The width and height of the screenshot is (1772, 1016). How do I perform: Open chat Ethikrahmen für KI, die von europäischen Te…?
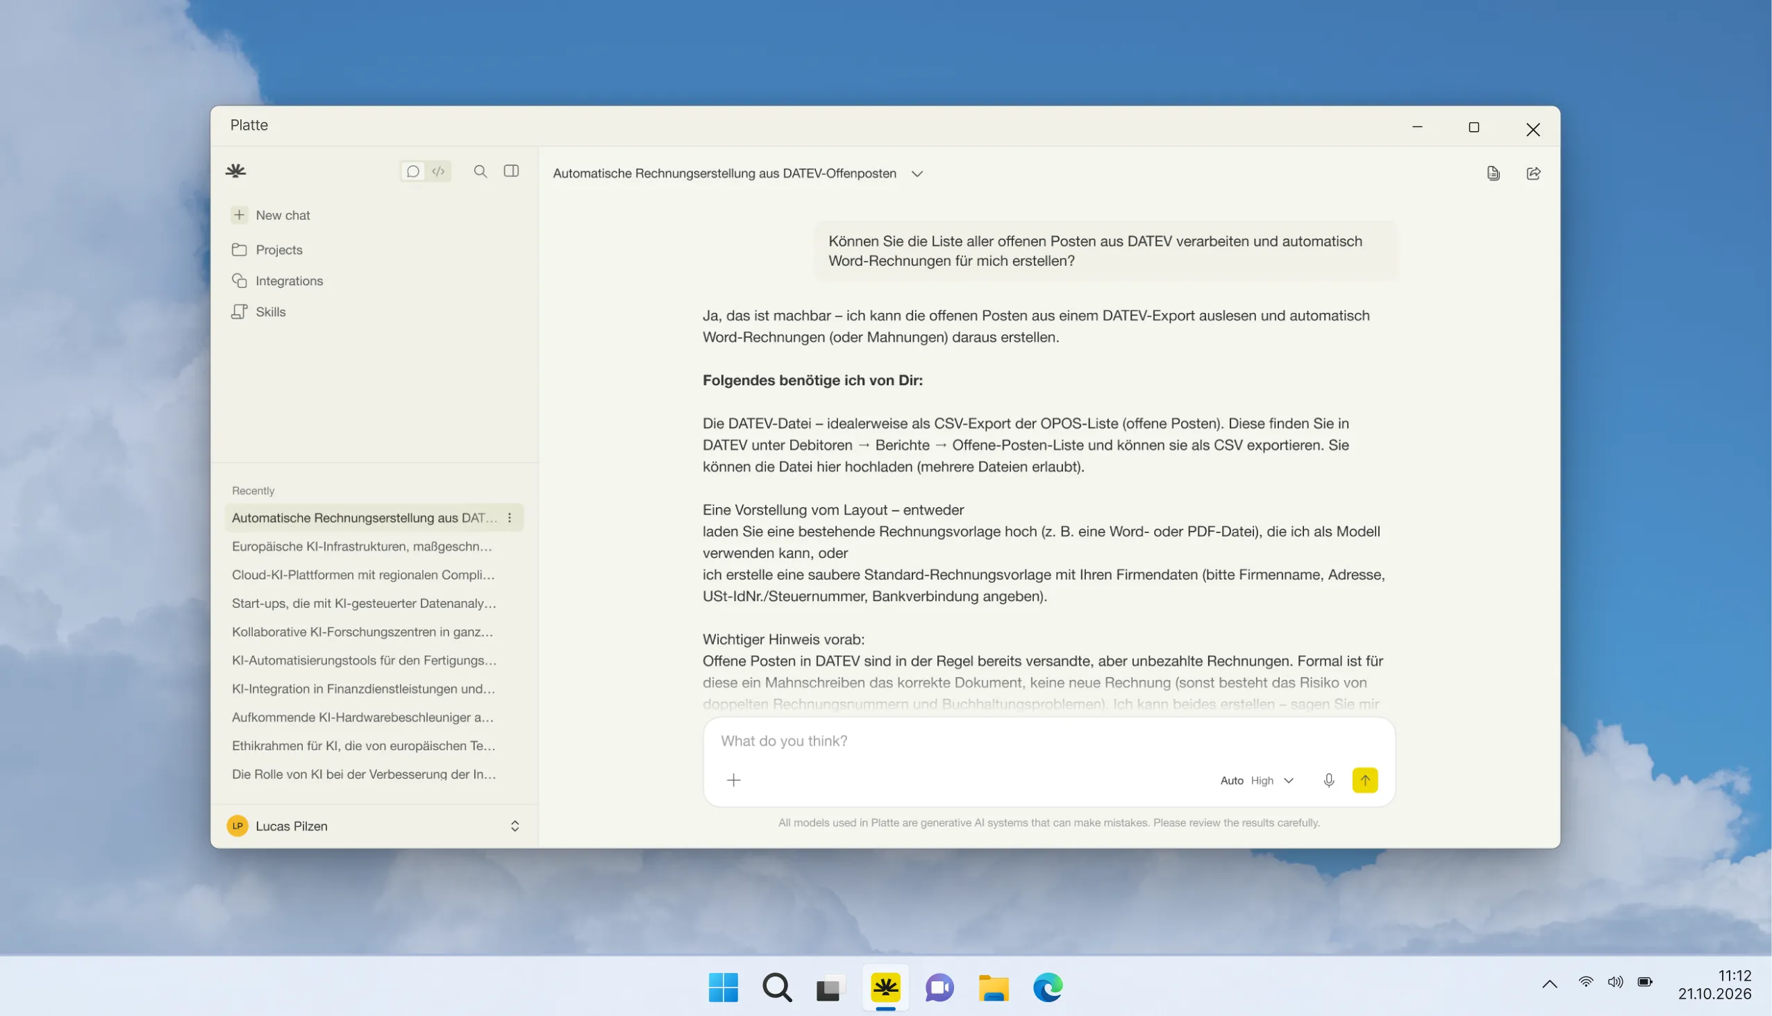tap(363, 747)
